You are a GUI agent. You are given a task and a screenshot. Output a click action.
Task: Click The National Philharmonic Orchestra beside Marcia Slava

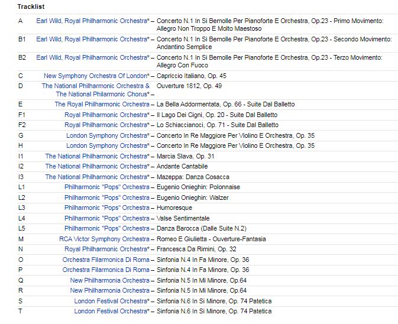96,156
